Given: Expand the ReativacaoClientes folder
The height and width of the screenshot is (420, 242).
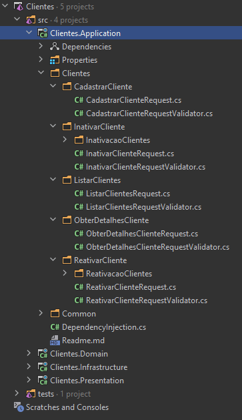Looking at the screenshot, I should (x=65, y=273).
